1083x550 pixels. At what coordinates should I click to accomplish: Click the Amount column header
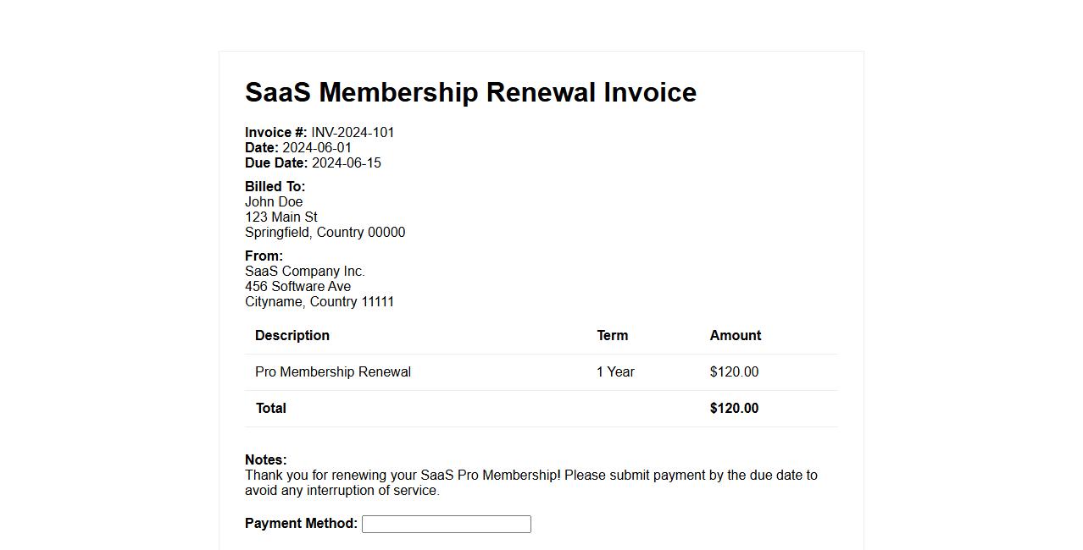pos(735,335)
